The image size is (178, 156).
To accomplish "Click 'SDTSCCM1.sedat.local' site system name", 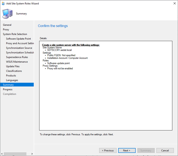I will (x=60, y=50).
